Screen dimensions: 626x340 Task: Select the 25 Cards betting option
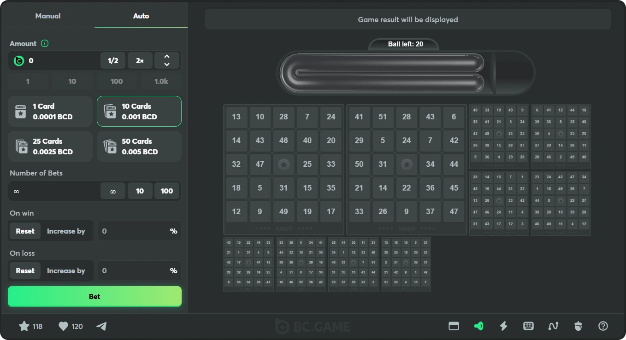click(50, 146)
